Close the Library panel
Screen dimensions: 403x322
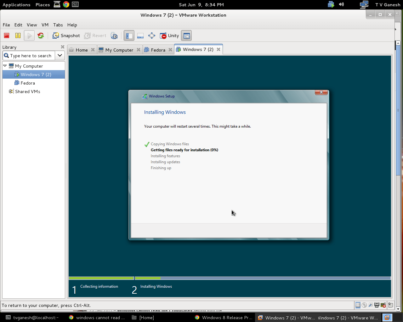[62, 47]
